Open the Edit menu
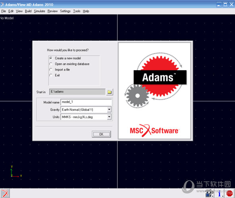 point(11,11)
